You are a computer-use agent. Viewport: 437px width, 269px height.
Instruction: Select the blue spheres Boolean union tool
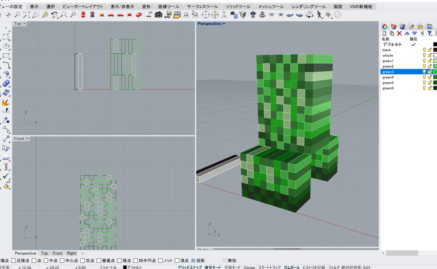tap(6, 83)
